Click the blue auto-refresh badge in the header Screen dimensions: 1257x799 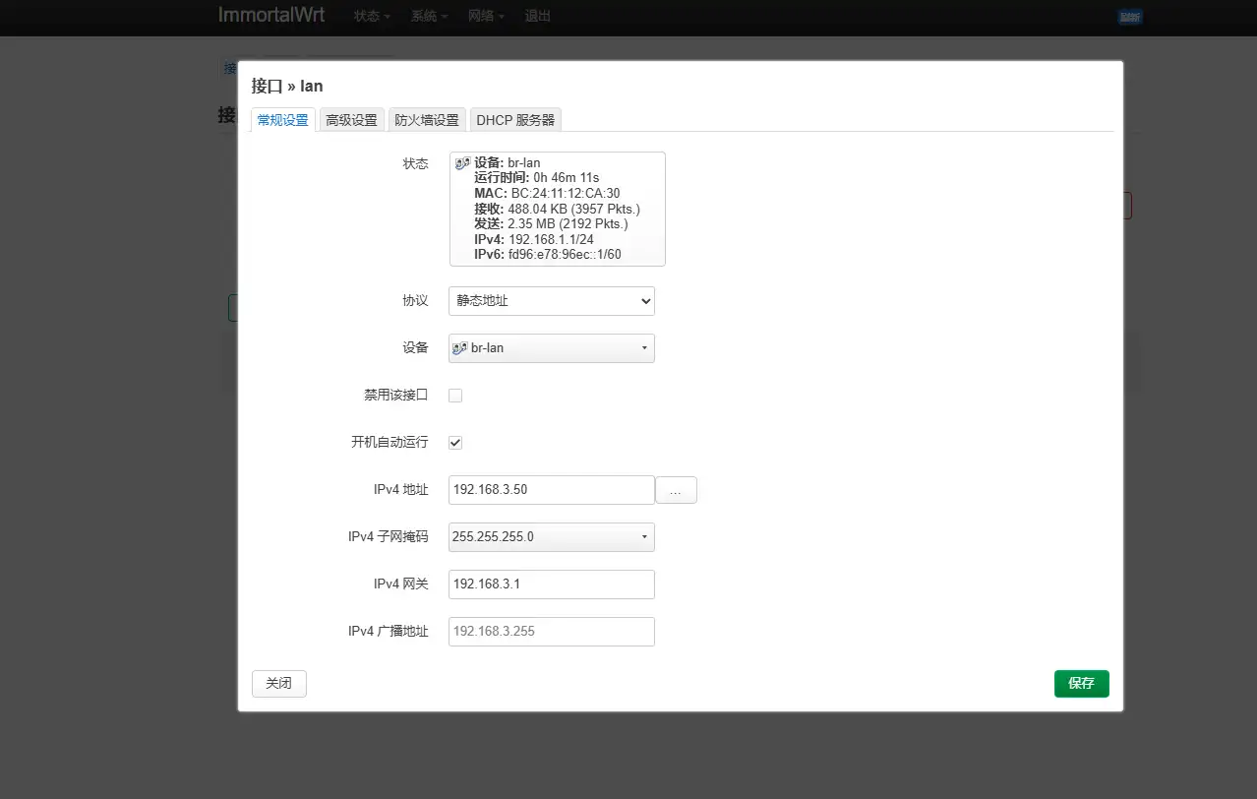1129,17
